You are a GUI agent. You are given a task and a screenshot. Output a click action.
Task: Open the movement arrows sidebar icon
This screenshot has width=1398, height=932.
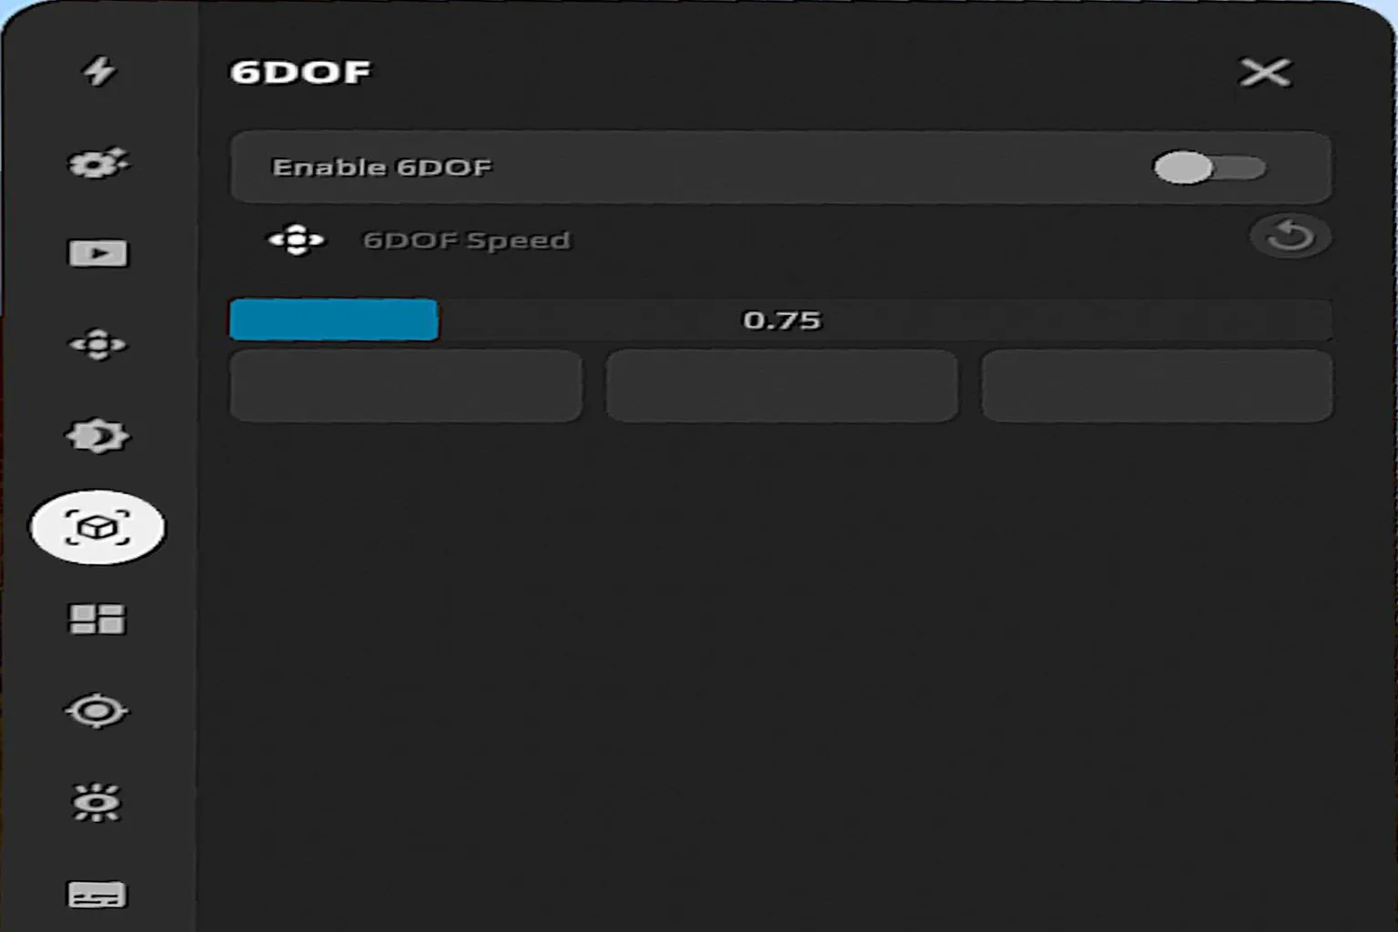(x=98, y=345)
